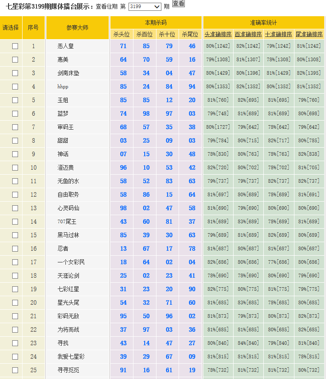
Task: Sort by 尾准确排序 link
Action: [309, 34]
